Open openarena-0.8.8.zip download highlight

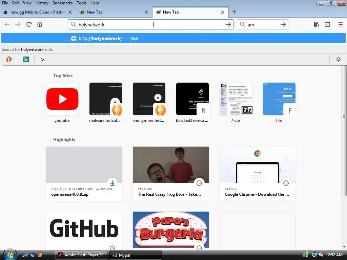point(84,174)
